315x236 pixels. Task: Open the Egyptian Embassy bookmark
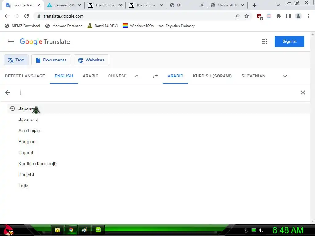[177, 26]
